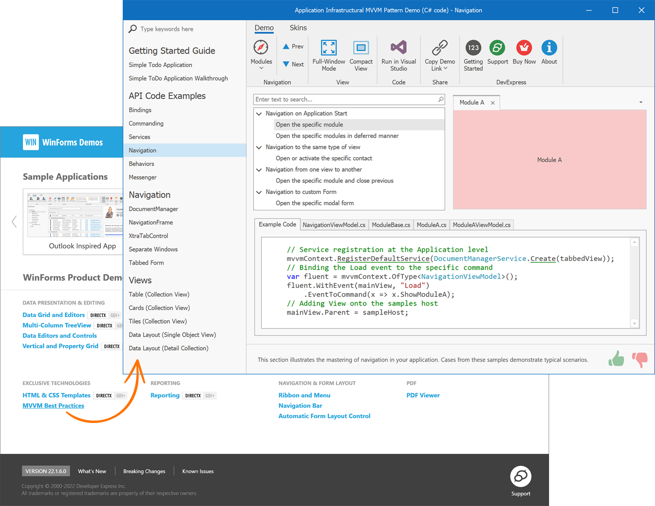Open the Outlook Inspired App thumbnail

[x=73, y=222]
